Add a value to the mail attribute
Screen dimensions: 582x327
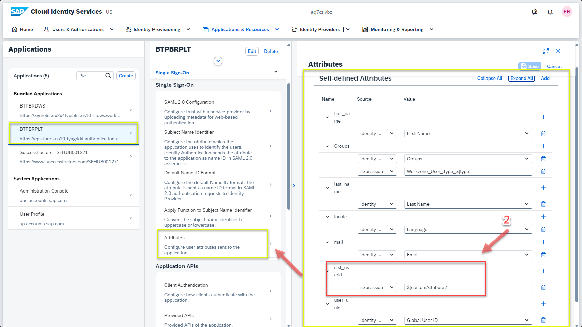coord(543,242)
